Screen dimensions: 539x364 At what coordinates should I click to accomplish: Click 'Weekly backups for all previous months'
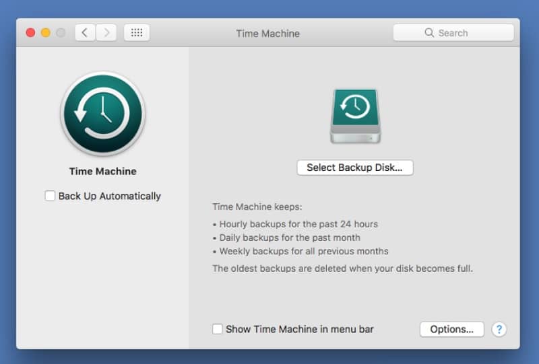tap(304, 251)
